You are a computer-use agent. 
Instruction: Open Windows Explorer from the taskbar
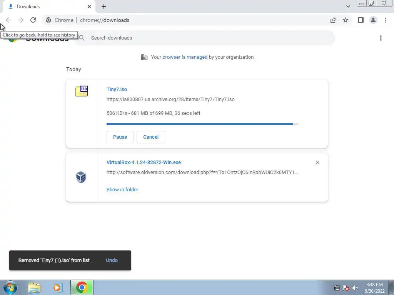[34, 287]
